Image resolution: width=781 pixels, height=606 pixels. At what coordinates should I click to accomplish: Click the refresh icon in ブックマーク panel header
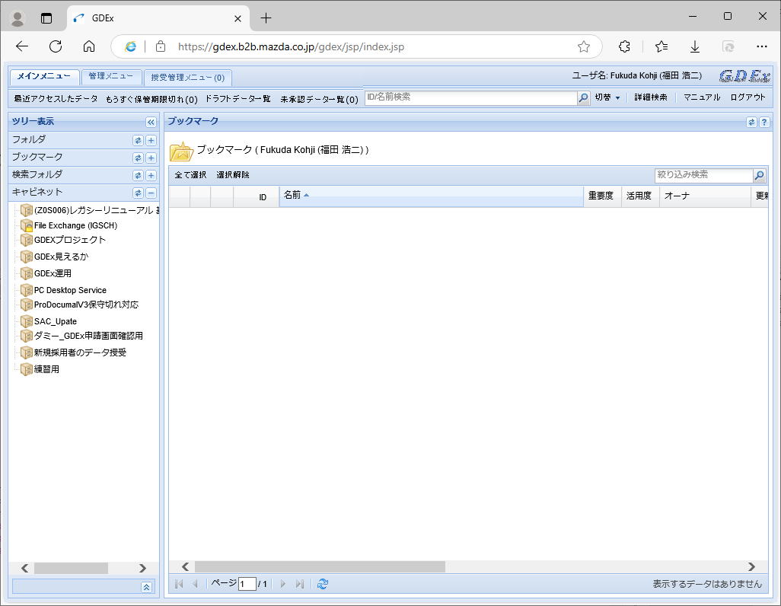pos(751,122)
